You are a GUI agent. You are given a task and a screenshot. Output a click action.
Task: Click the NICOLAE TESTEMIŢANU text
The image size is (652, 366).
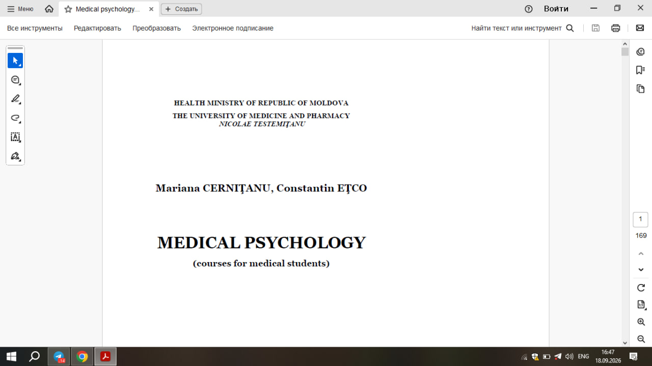262,124
